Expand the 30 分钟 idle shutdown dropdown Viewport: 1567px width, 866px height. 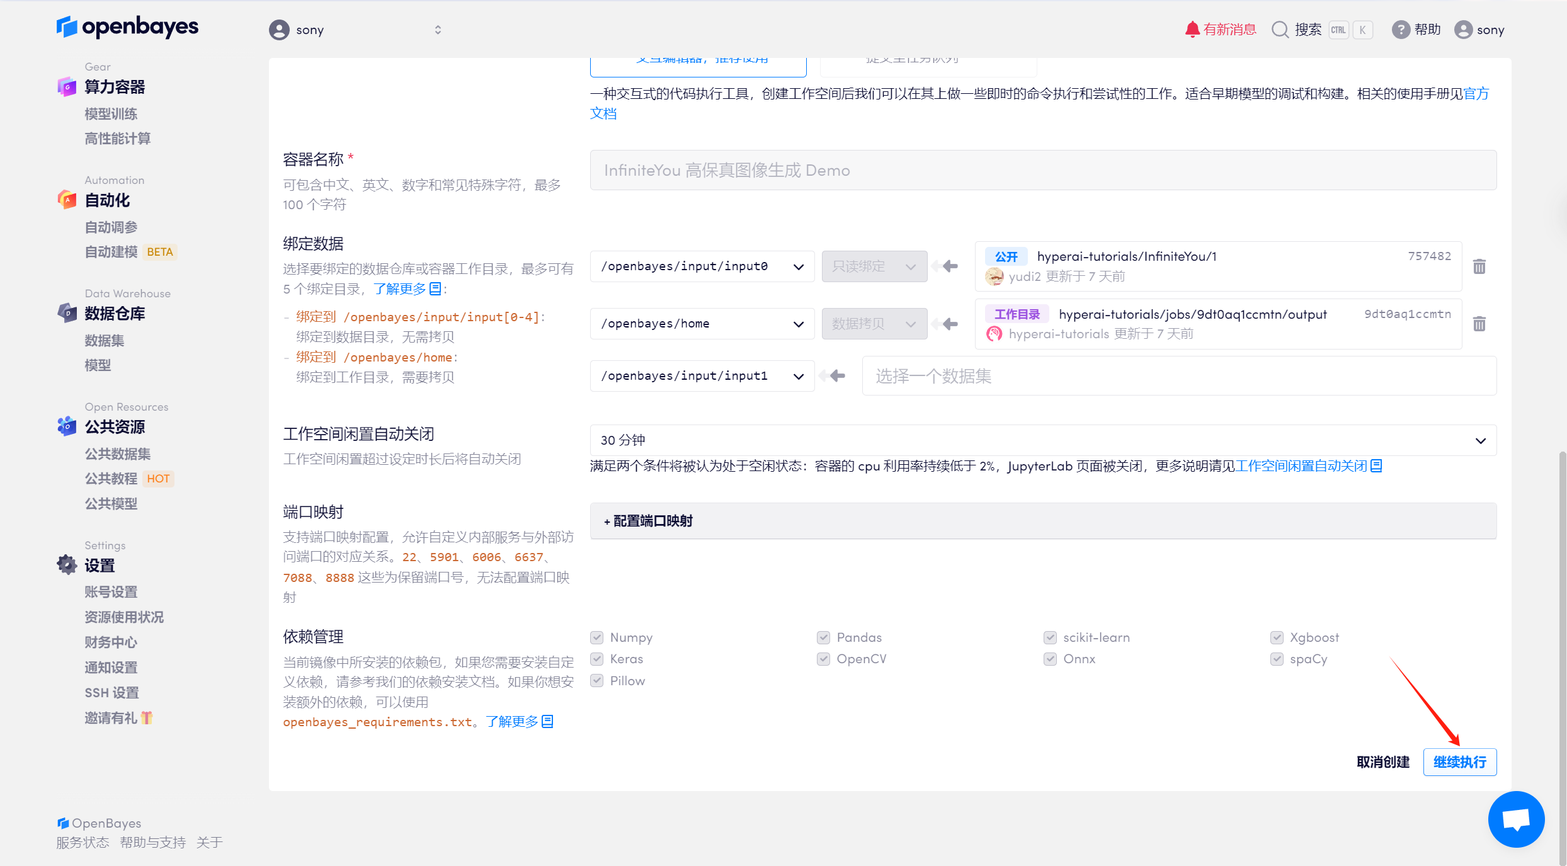[x=1043, y=440]
